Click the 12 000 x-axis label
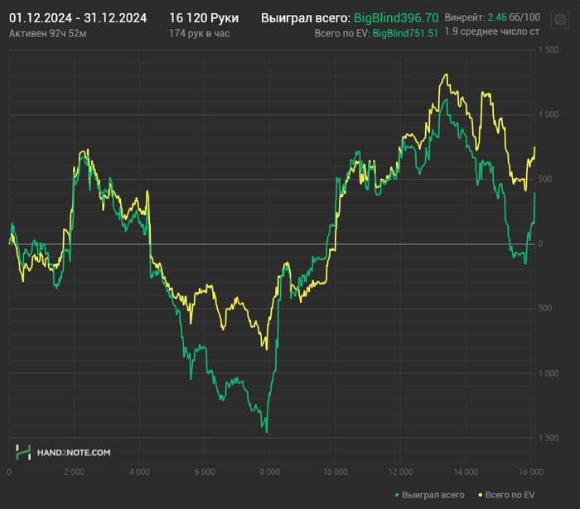The width and height of the screenshot is (580, 509). [x=400, y=472]
